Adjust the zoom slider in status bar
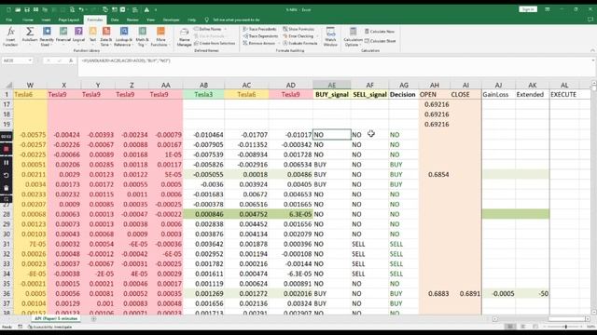The width and height of the screenshot is (597, 335). [565, 327]
